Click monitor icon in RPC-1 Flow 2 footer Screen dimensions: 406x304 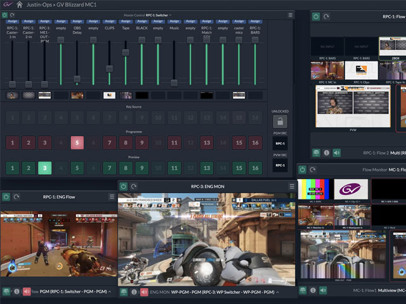coord(316,153)
